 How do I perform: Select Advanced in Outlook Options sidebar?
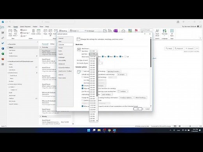pyautogui.click(x=65, y=64)
